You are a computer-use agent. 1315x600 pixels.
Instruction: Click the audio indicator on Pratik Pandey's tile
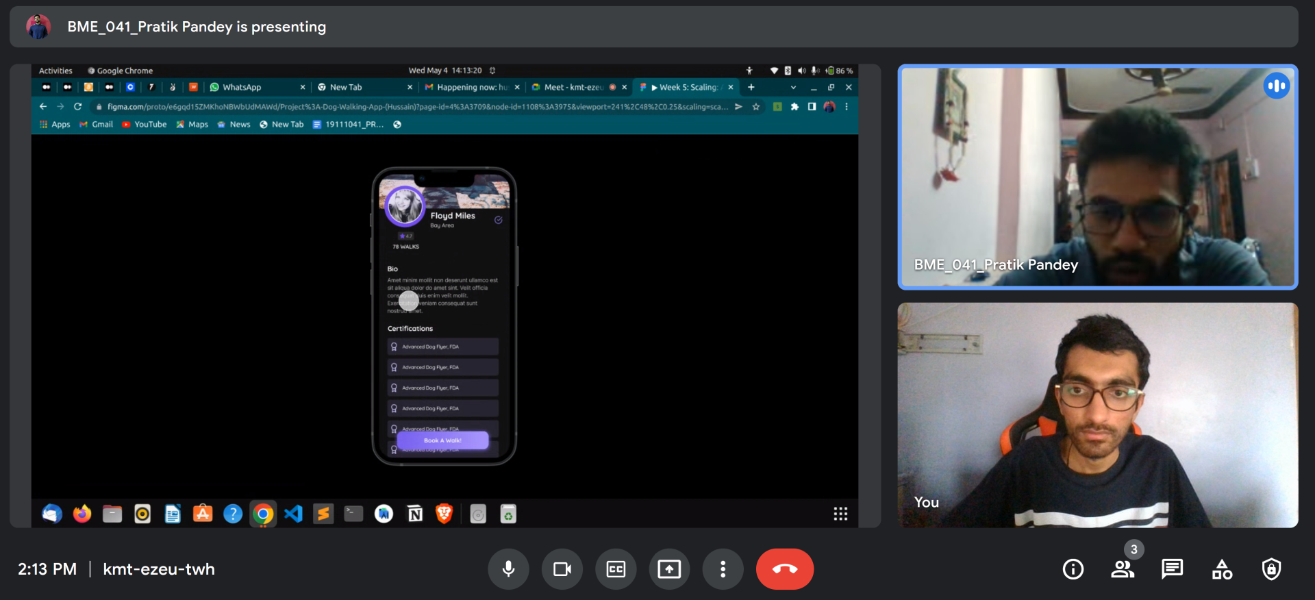point(1277,86)
